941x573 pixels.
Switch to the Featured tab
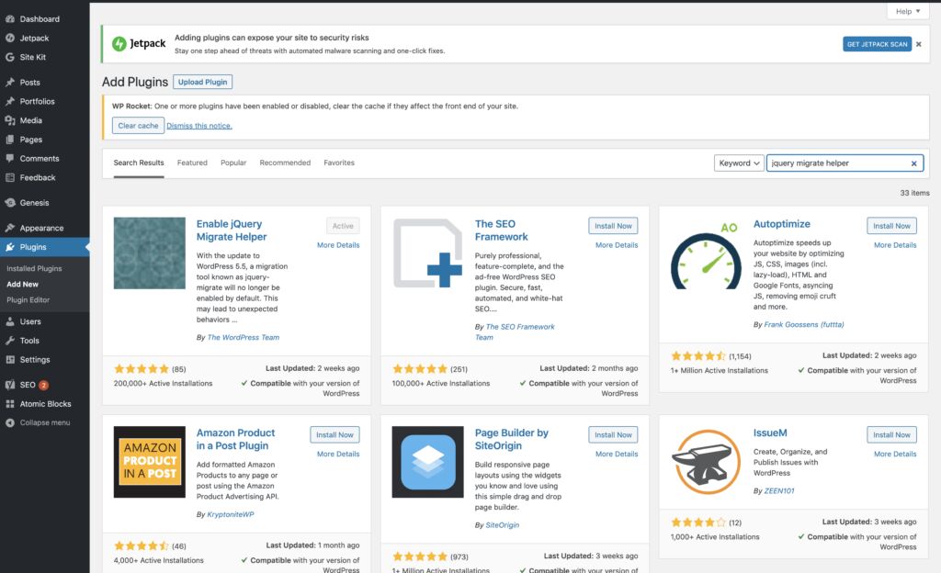192,163
